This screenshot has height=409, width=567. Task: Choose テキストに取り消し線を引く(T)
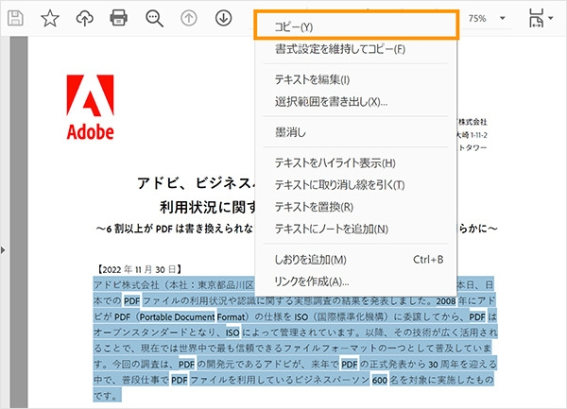coord(356,185)
